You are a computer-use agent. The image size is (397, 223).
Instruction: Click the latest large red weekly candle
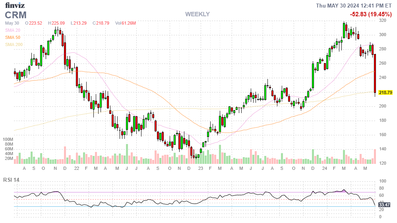pos(375,73)
